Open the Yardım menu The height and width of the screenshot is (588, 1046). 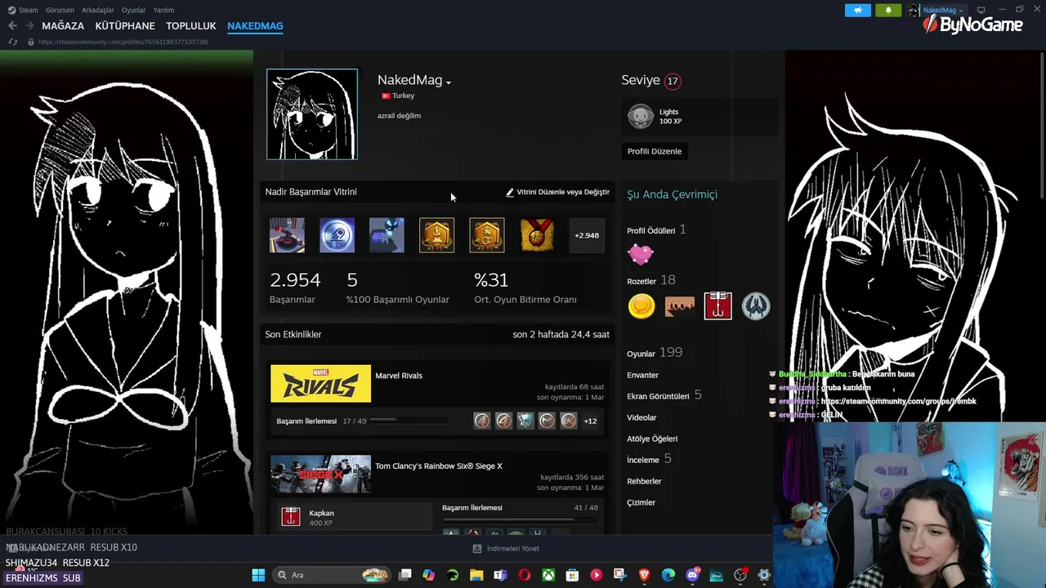pyautogui.click(x=163, y=10)
